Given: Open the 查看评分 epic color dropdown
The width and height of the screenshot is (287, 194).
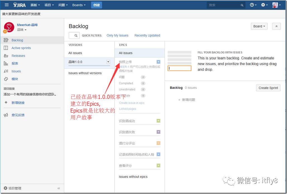Looking at the screenshot, I should (158, 166).
